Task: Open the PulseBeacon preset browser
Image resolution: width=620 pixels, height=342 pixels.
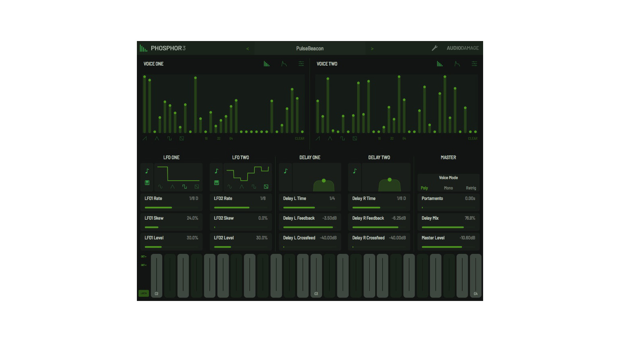Action: coord(310,48)
